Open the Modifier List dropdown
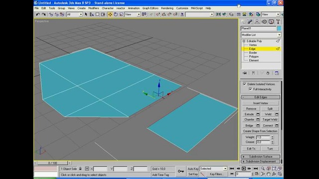 point(261,35)
